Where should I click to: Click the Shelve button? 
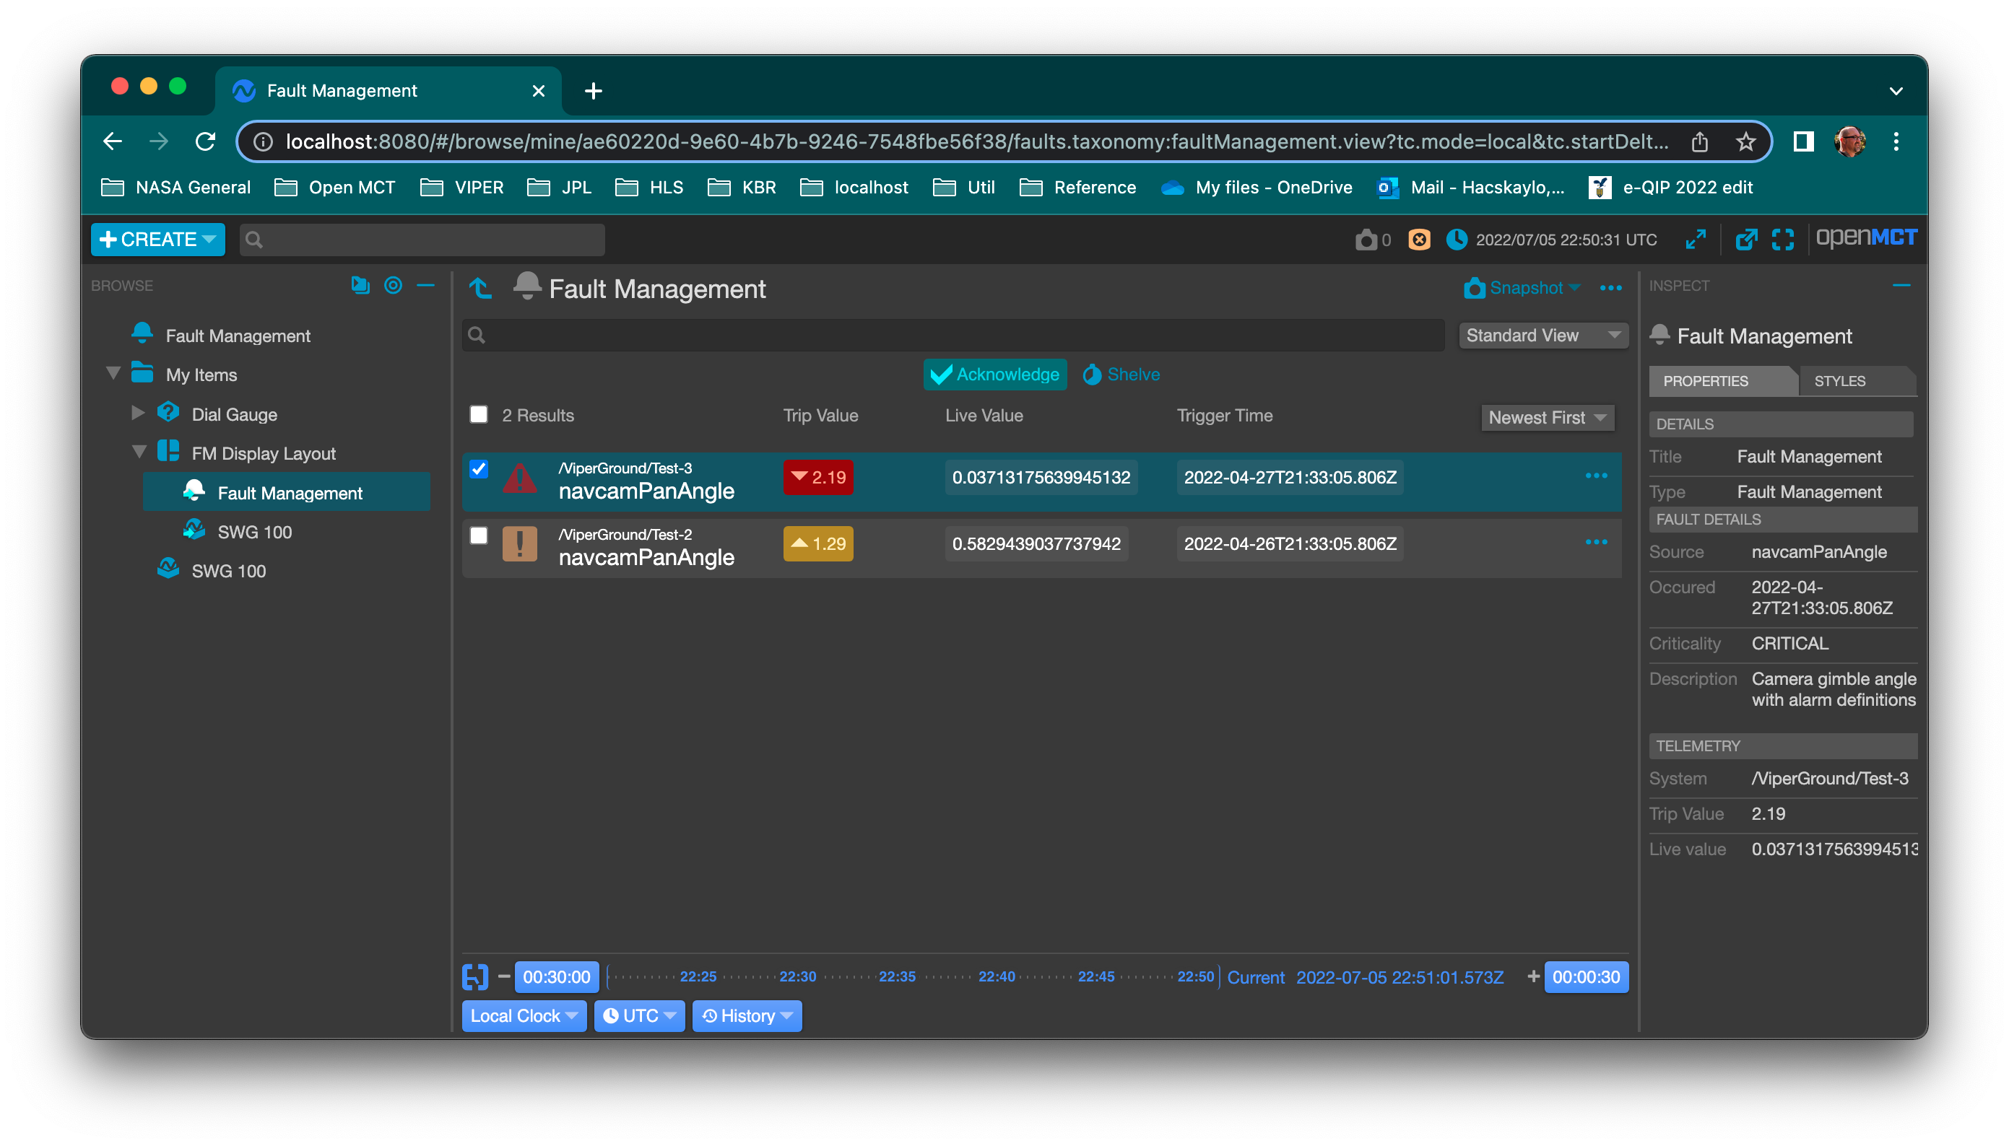(1121, 374)
